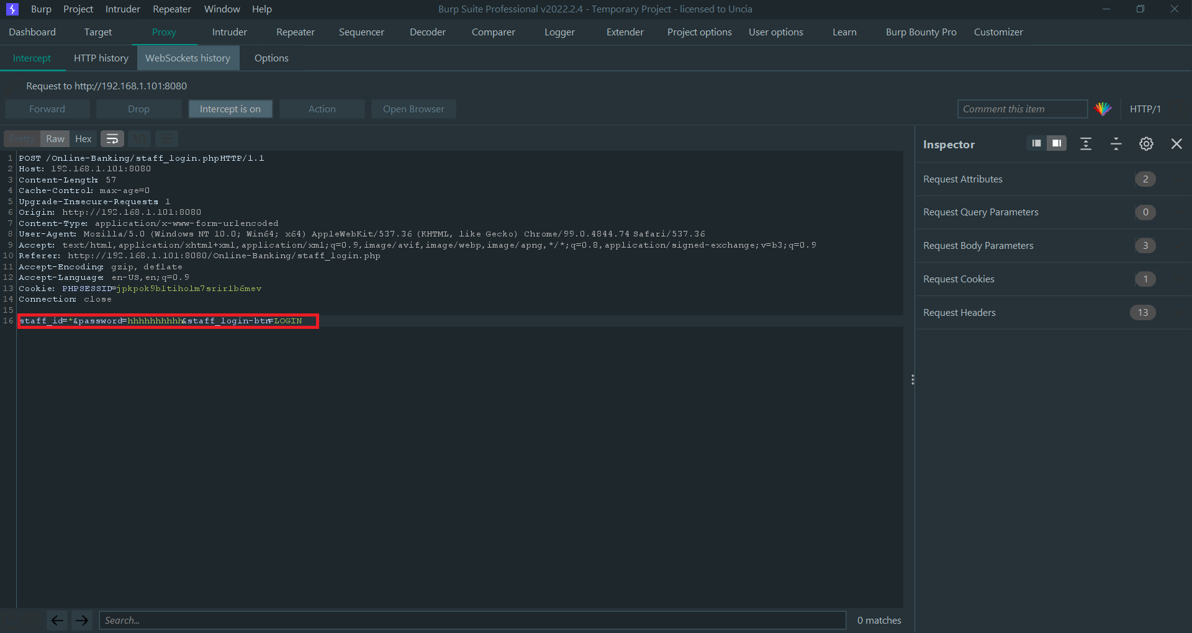1192x633 pixels.
Task: Click the POST staff_login.php request line
Action: click(142, 158)
